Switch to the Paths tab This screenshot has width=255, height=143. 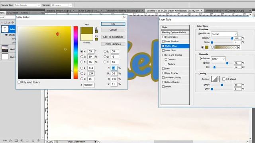pyautogui.click(x=25, y=13)
